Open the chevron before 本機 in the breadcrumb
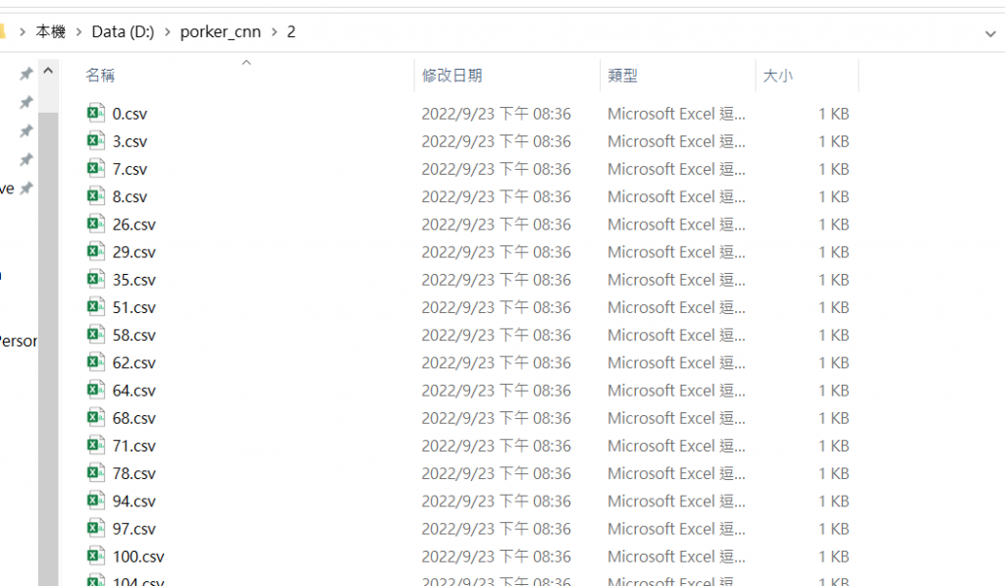 (23, 32)
